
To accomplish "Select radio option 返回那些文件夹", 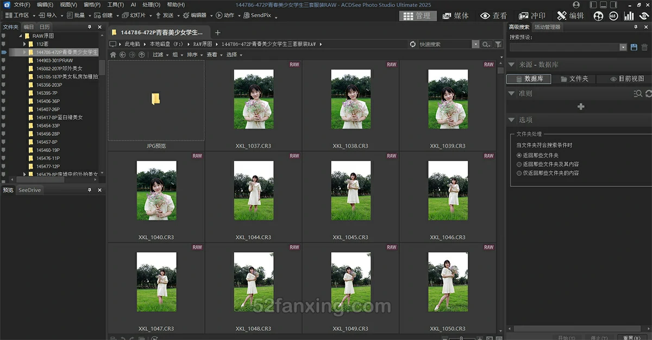I will point(519,155).
